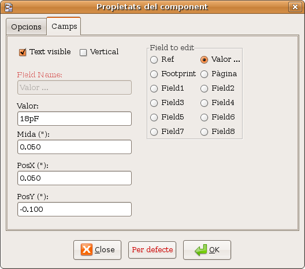The width and height of the screenshot is (305, 269).
Task: Confirm with the OK button
Action: click(x=207, y=250)
